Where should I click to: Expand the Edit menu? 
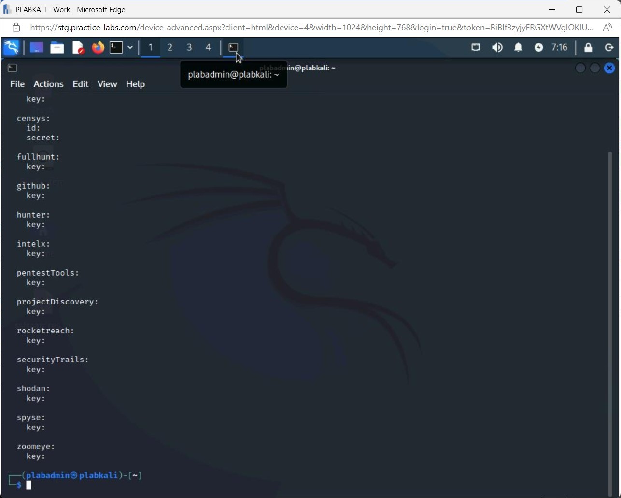80,84
